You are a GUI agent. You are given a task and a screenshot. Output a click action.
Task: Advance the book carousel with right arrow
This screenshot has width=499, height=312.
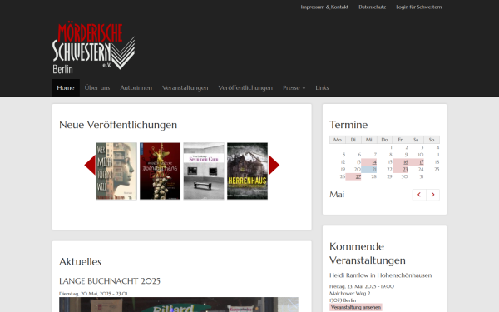[x=274, y=165]
